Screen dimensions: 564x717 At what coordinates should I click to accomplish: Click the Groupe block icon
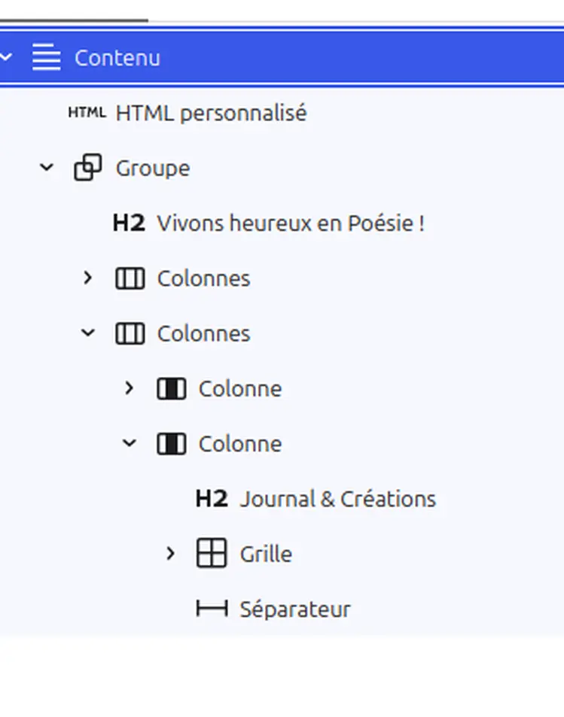coord(88,167)
